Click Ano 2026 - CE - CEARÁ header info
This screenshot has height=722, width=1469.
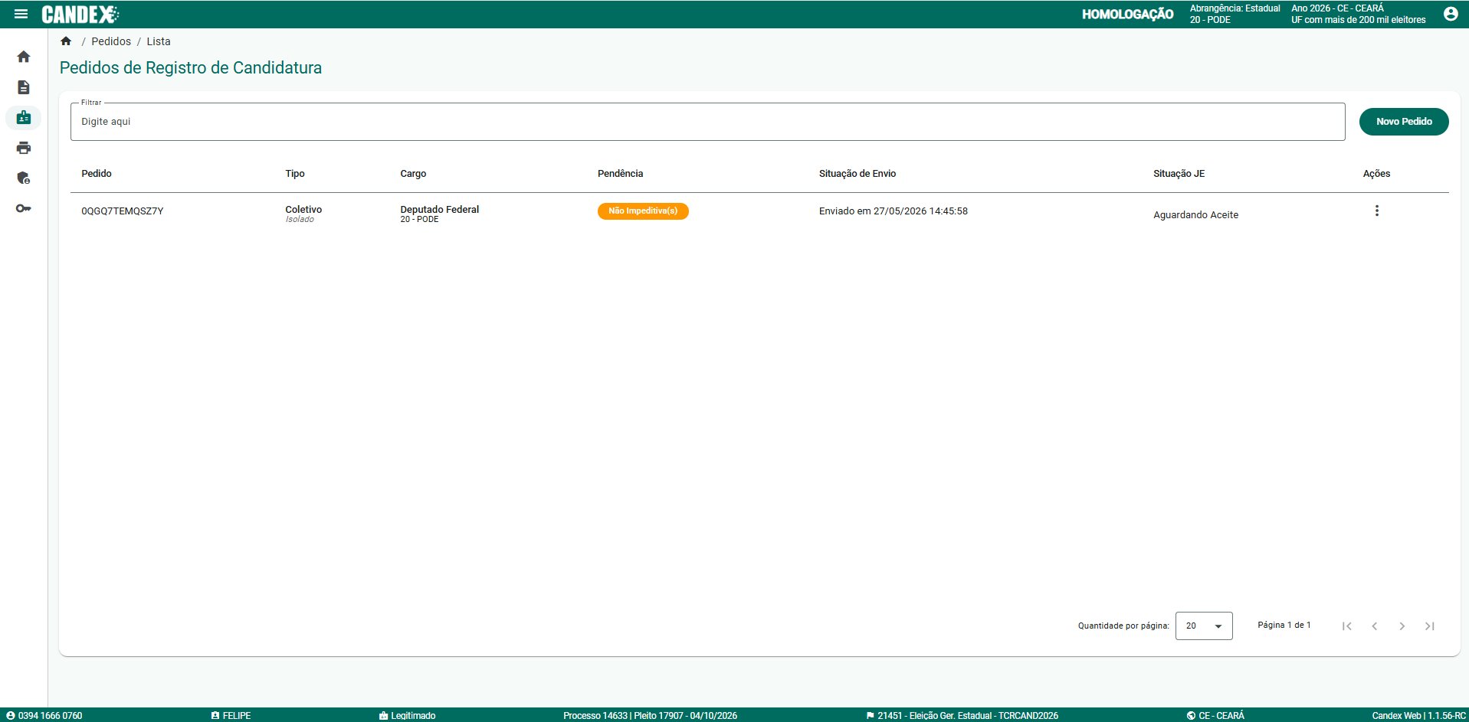[1337, 8]
